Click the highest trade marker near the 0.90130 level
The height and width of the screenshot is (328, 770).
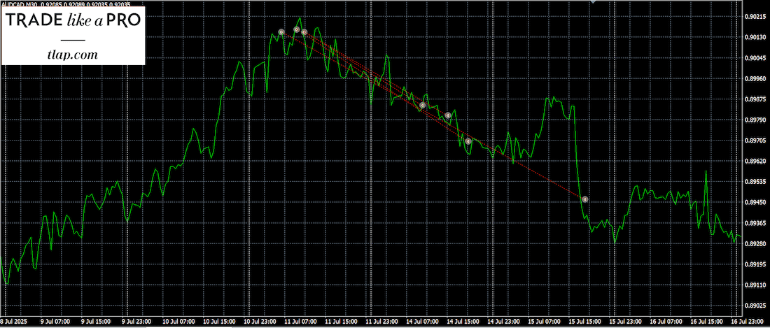pyautogui.click(x=297, y=29)
